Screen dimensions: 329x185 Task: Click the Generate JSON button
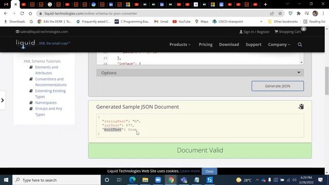pos(278,86)
